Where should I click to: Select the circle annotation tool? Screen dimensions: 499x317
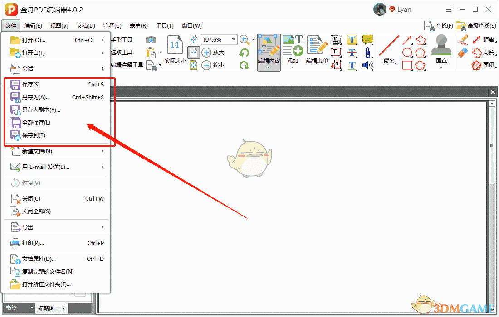point(407,53)
